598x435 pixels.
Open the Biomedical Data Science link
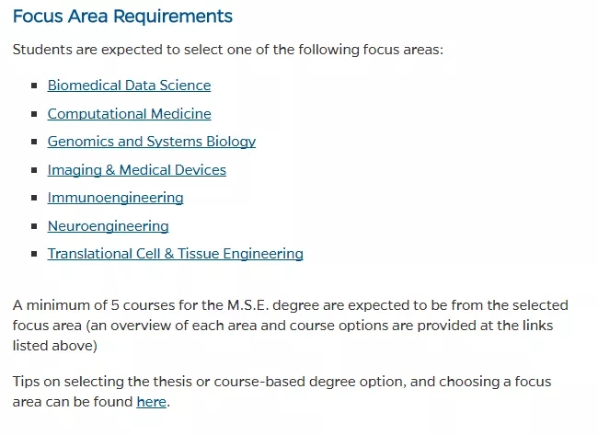pyautogui.click(x=129, y=86)
